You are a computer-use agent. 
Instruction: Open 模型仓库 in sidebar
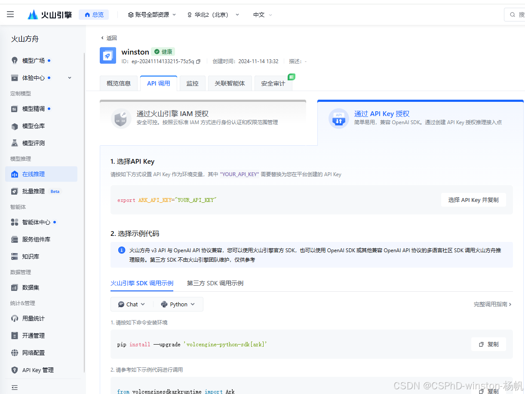tap(41, 126)
